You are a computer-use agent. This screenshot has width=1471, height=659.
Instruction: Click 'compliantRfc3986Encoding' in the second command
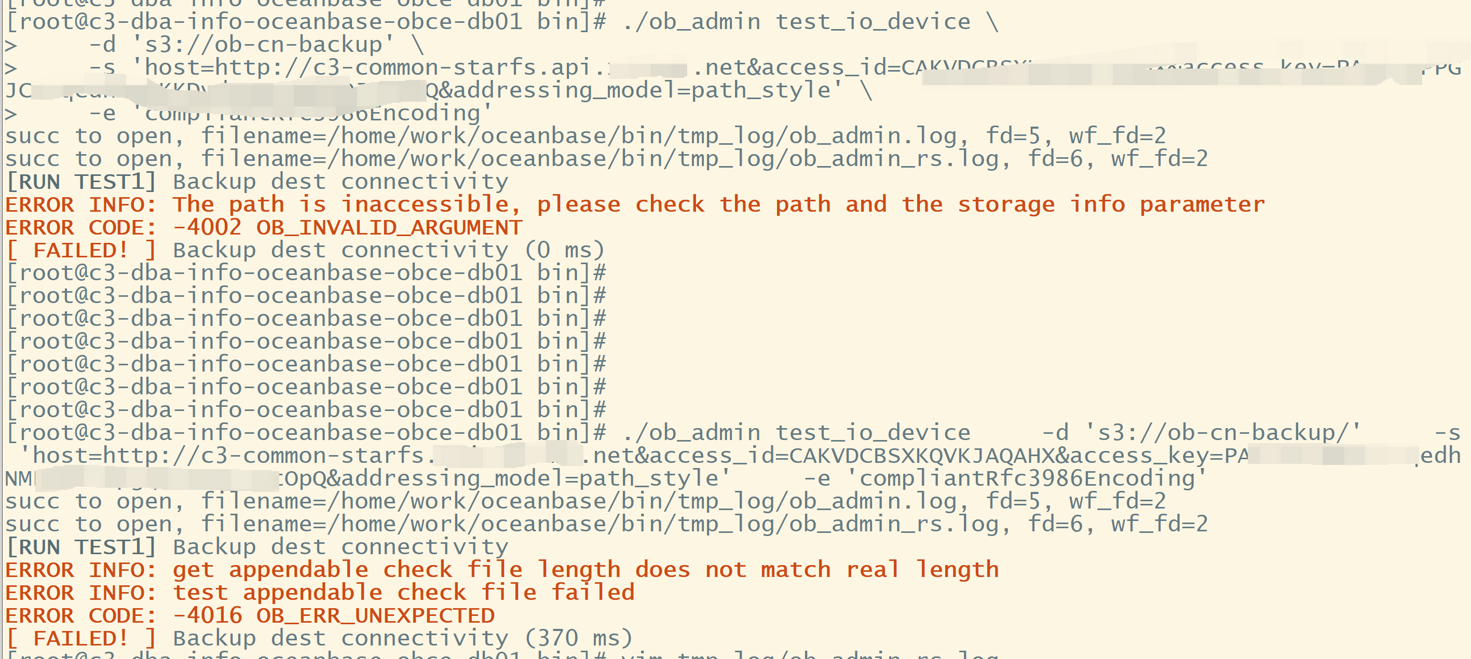point(1026,478)
